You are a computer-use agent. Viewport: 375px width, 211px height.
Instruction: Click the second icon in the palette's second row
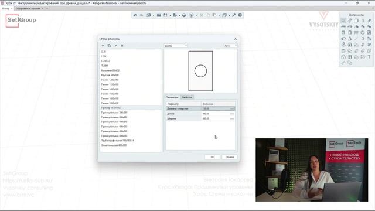click(x=350, y=26)
